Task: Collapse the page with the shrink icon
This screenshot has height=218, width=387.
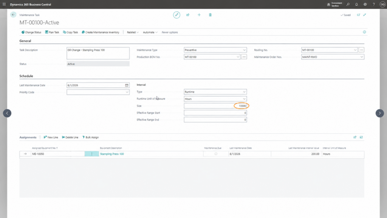Action: click(365, 15)
